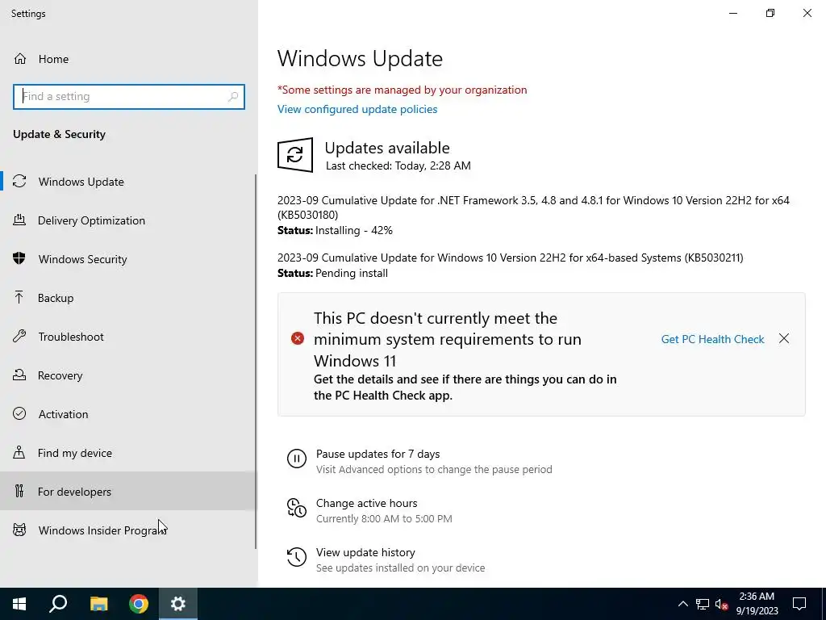The image size is (826, 620).
Task: Click Get PC Health Check link
Action: (712, 339)
